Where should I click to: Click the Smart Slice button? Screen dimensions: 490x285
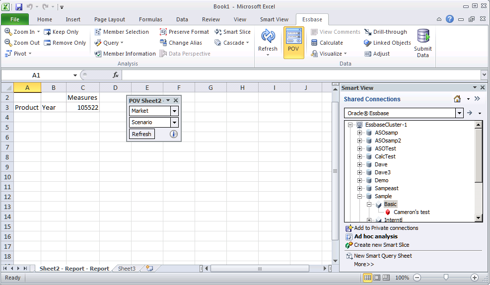[232, 32]
